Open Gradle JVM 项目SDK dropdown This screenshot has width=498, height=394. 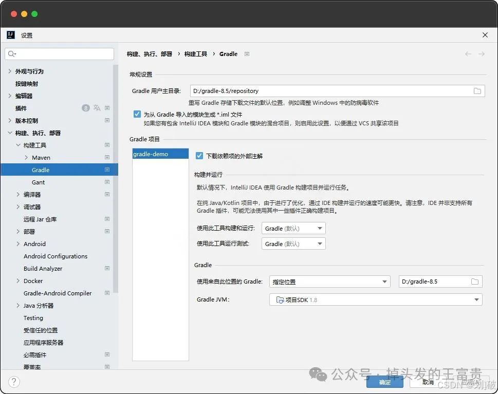coord(376,299)
